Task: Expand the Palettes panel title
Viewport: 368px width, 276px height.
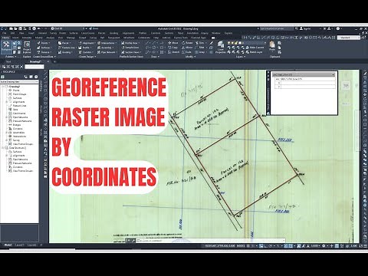Action: coord(11,57)
